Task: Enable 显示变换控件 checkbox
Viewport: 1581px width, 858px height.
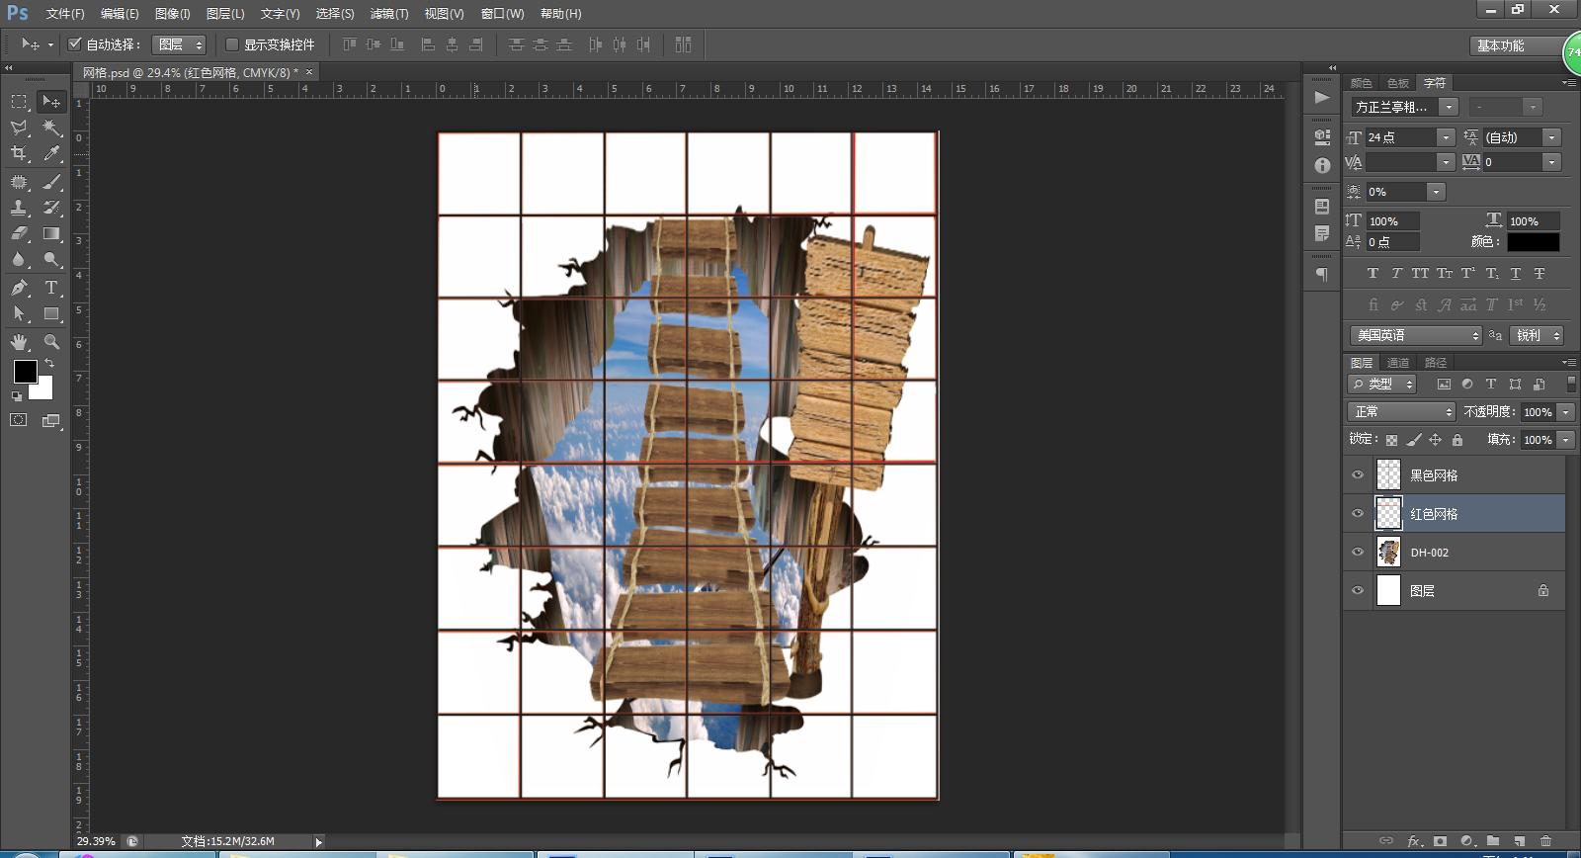Action: tap(232, 44)
